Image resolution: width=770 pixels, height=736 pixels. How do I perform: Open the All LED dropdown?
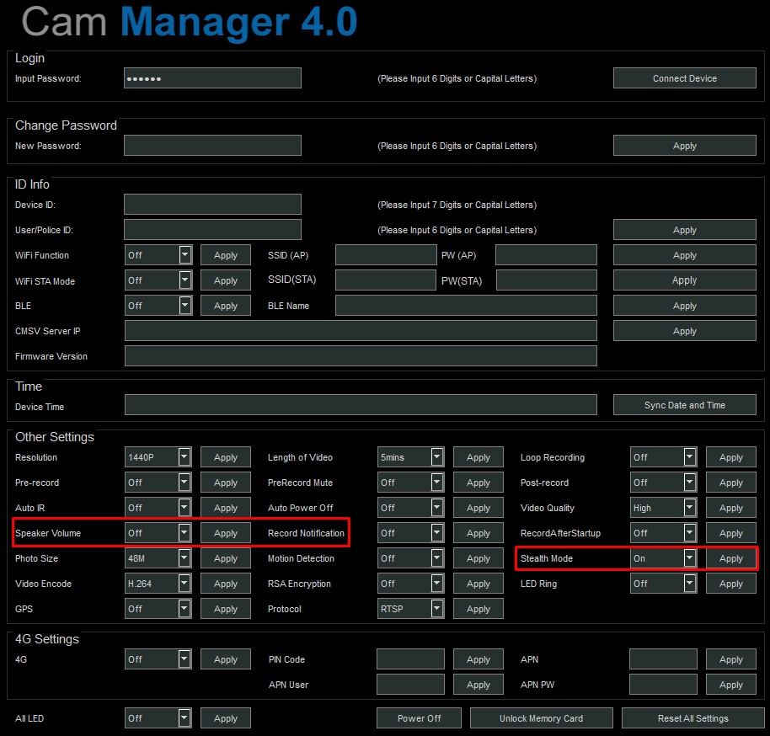click(158, 717)
